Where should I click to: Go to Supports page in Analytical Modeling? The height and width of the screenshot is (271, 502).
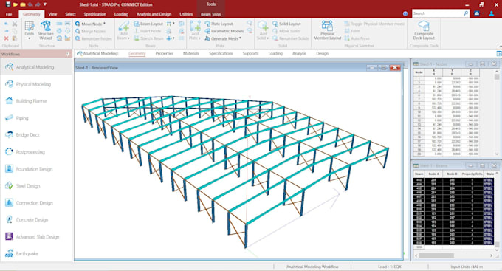(x=250, y=53)
